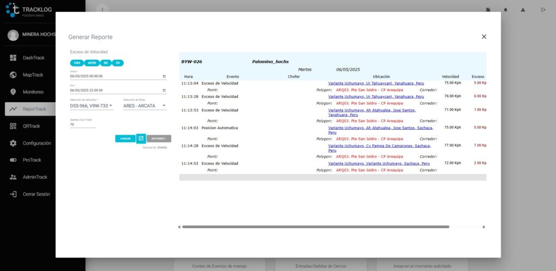Open the calendar picker for Fin date
Screen dimensions: 556x271
[x=164, y=90]
